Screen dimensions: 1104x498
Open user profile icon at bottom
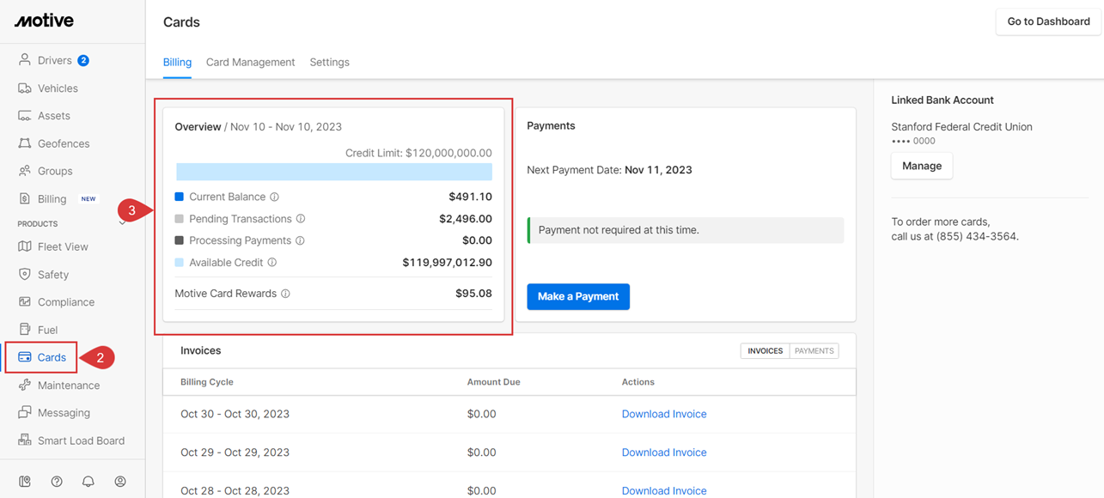[120, 482]
